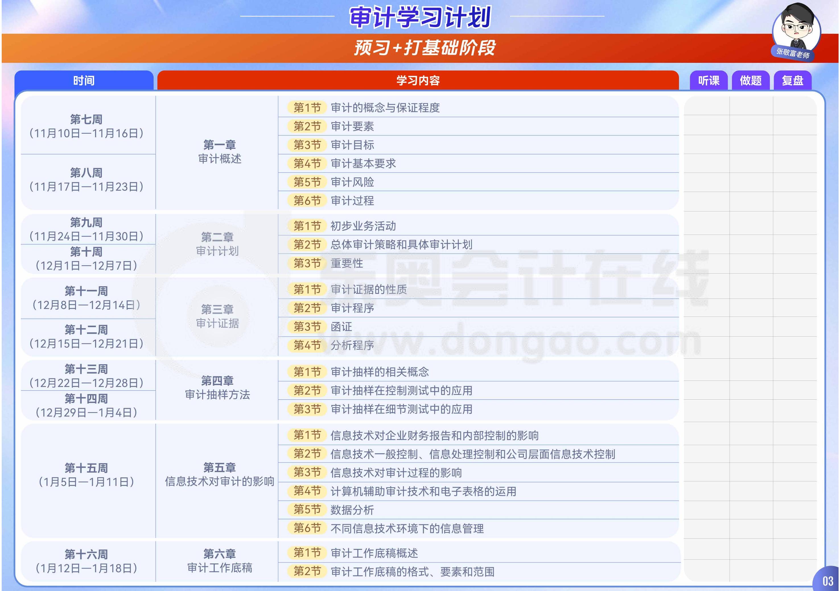Screen dimensions: 840x591
Task: Click the 第6节 badge for 不同信息技术环境下的信息管理
Action: click(307, 528)
